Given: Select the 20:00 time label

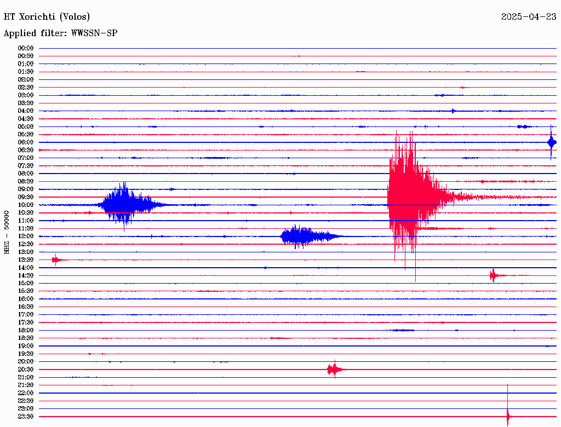Looking at the screenshot, I should [x=26, y=362].
